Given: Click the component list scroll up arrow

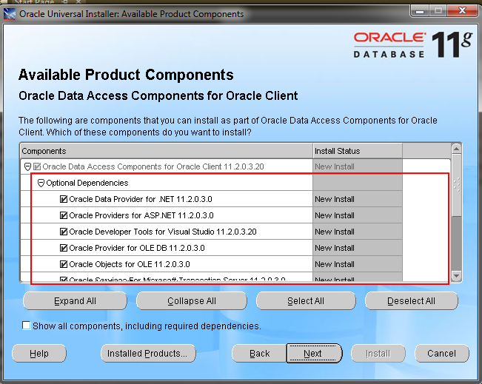Looking at the screenshot, I should pos(457,149).
